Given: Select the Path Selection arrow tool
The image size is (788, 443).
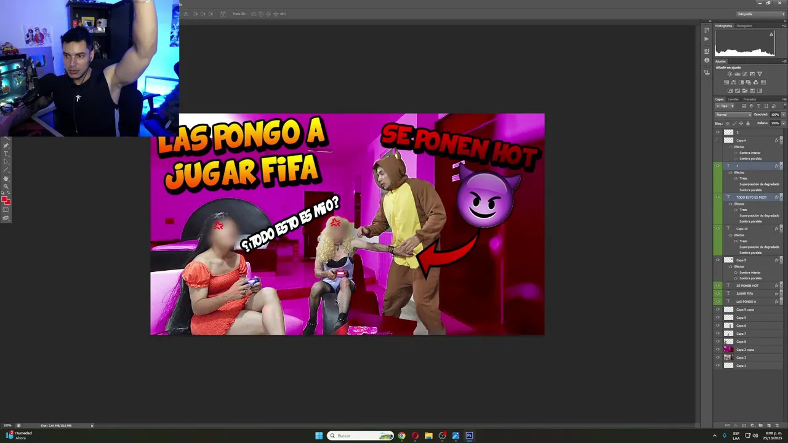Looking at the screenshot, I should click(6, 162).
